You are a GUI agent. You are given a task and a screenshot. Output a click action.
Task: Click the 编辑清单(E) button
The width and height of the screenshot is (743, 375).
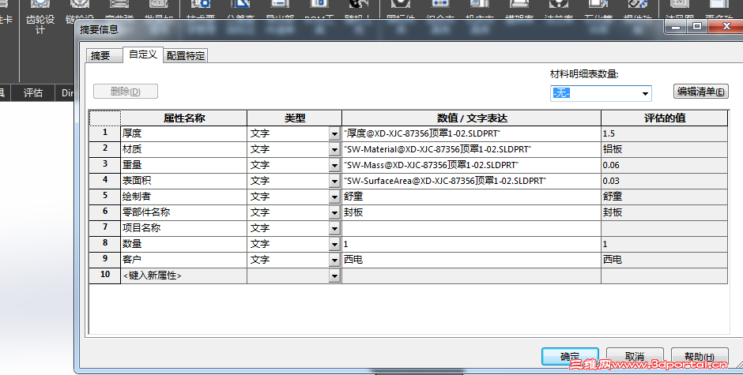point(700,92)
